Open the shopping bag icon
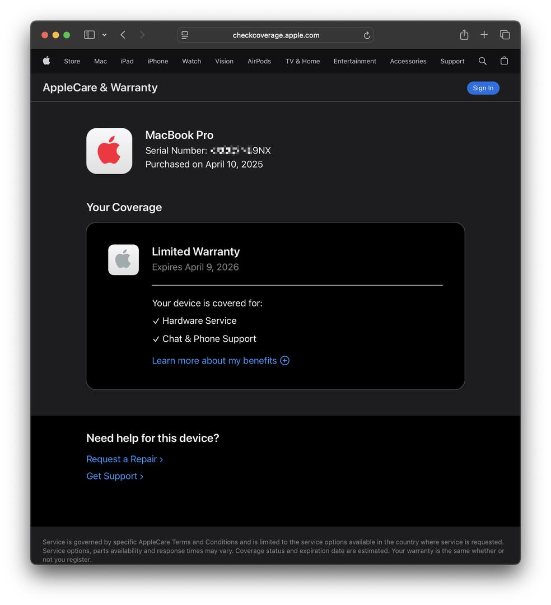Image resolution: width=551 pixels, height=605 pixels. [x=504, y=61]
